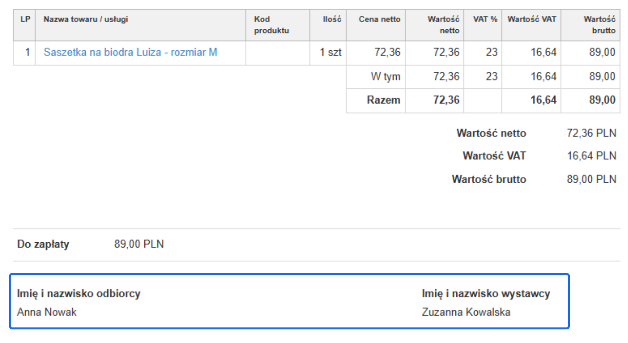Click the VAT % column header
Image resolution: width=628 pixels, height=343 pixels.
(x=485, y=19)
